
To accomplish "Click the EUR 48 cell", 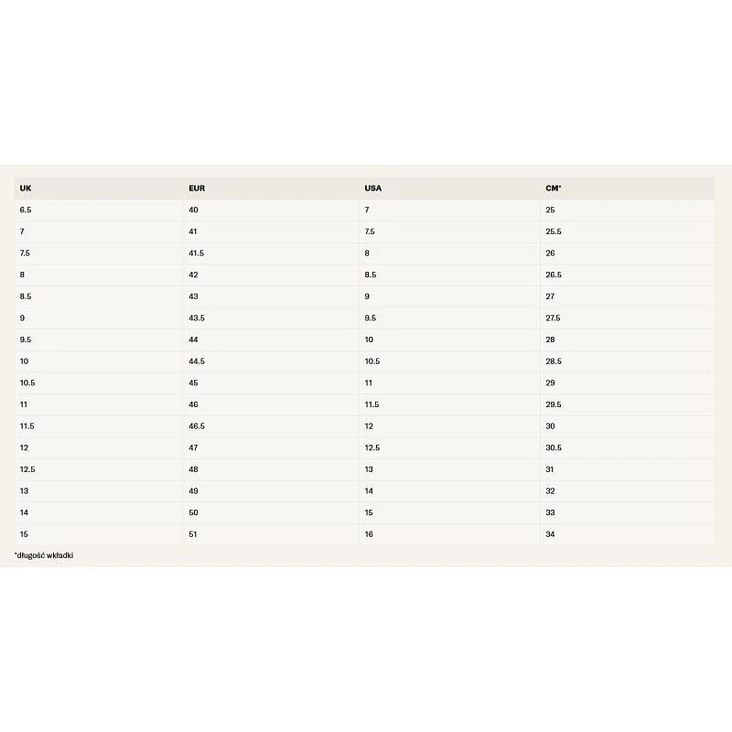I will pyautogui.click(x=193, y=469).
